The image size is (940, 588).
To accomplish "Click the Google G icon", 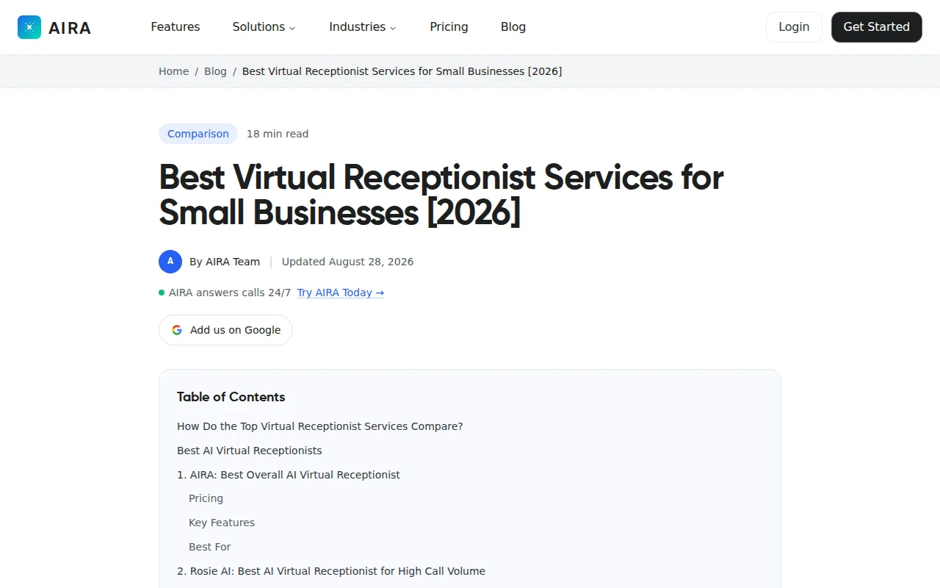I will click(x=177, y=330).
